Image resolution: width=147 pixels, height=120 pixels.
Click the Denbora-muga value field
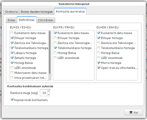[44, 93]
